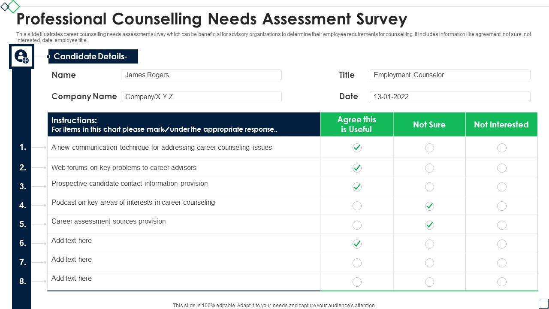Click the 'Not Interested' column header

[x=501, y=124]
